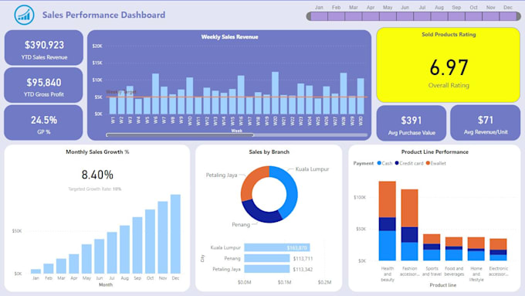Click the W10 bar in weekly chart

(x=189, y=96)
